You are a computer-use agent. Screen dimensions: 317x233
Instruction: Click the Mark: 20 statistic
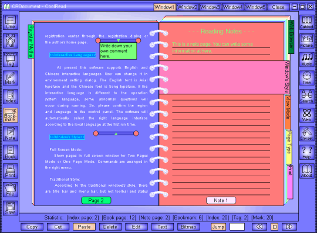pyautogui.click(x=262, y=218)
